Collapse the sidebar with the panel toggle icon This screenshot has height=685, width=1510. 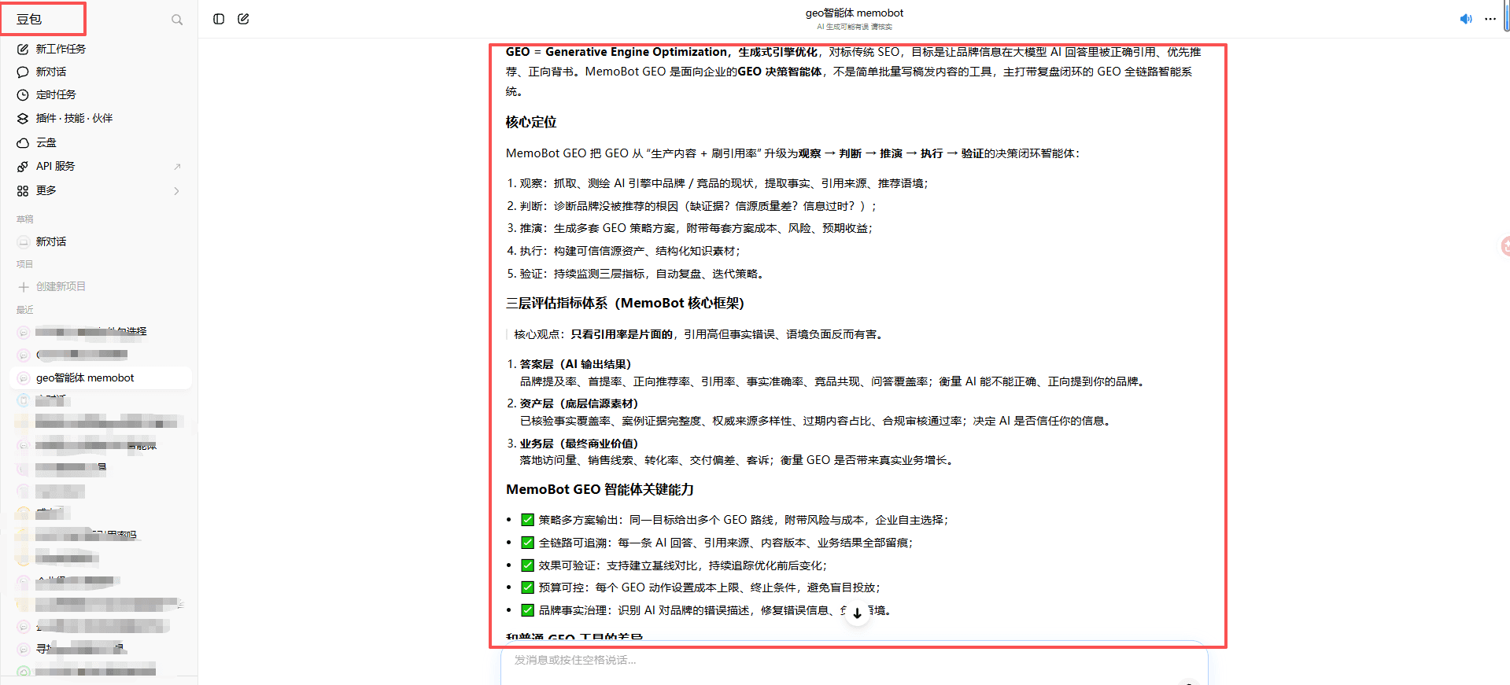click(x=219, y=19)
